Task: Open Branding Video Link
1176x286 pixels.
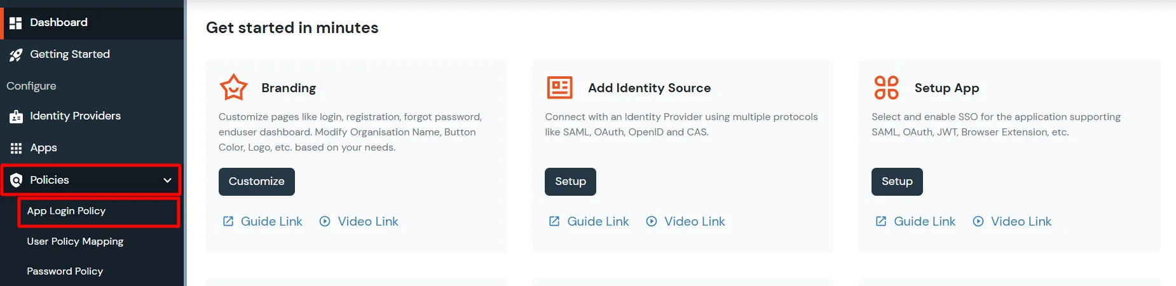Action: (x=368, y=221)
